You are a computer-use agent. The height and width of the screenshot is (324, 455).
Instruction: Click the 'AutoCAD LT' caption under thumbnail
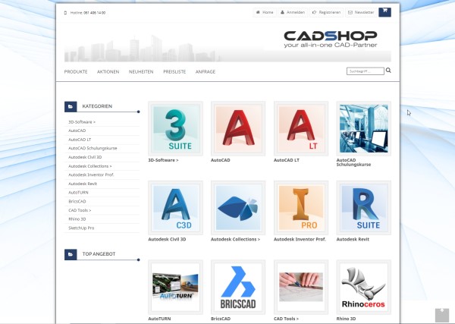coord(287,160)
